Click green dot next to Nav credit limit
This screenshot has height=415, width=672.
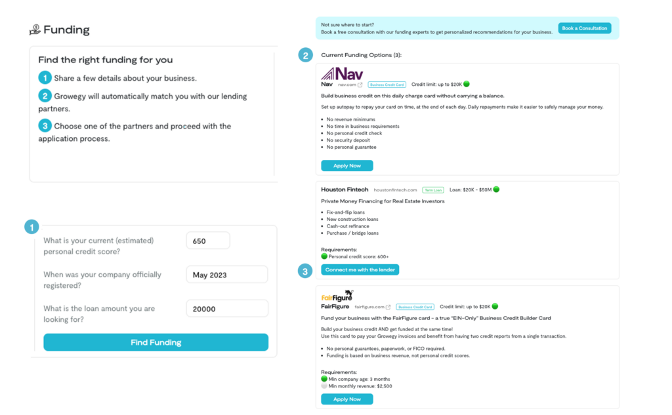(x=467, y=84)
